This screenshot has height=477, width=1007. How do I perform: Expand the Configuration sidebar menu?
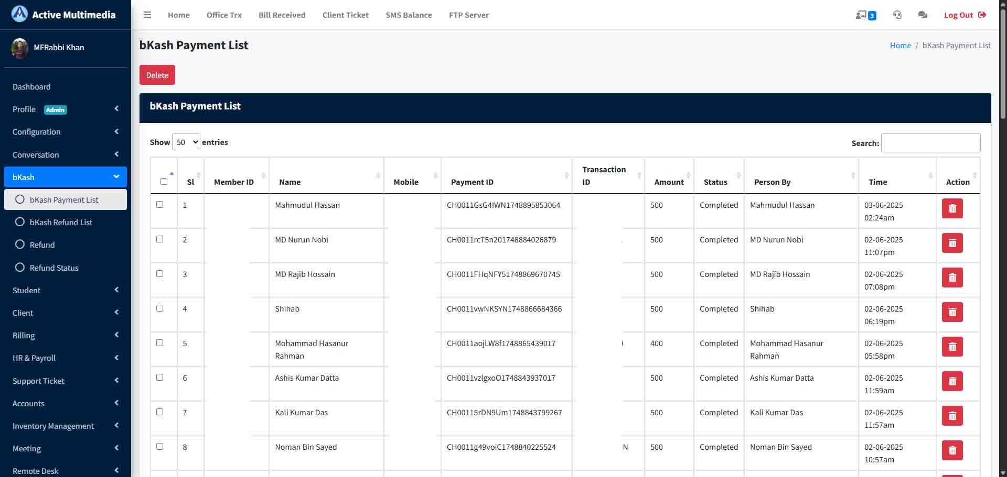pos(66,132)
